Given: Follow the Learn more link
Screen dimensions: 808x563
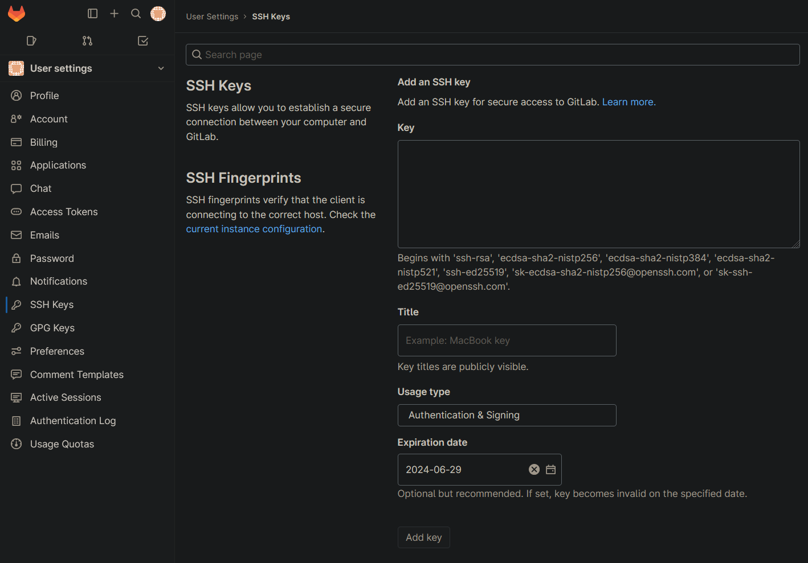Looking at the screenshot, I should point(629,102).
